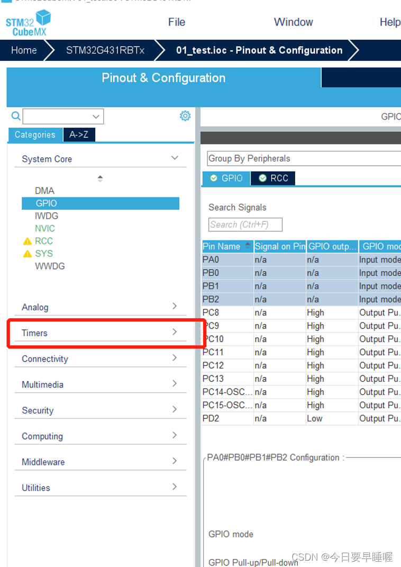Click the RCC warning triangle icon
This screenshot has width=401, height=567.
pos(27,241)
